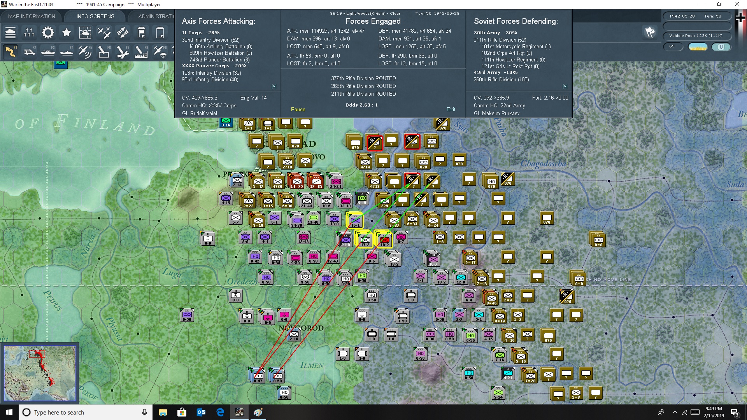Select the highlighted 16-1 unit counter

[x=355, y=220]
